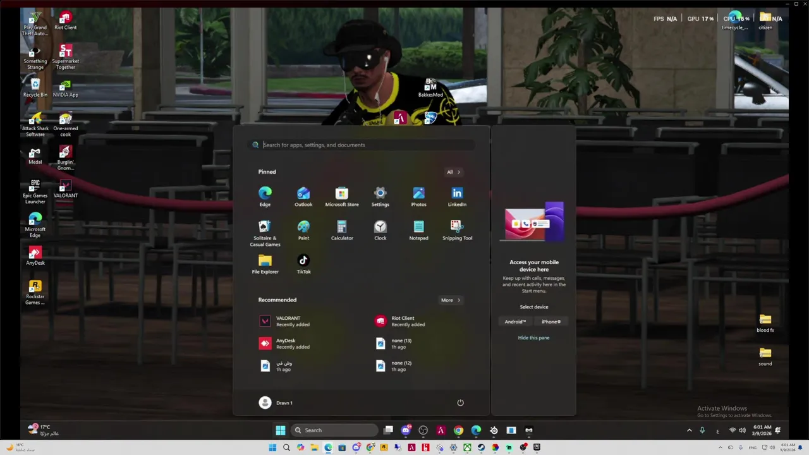Open the 6:01 AM clock on remote taskbar
This screenshot has width=809, height=455.
pos(761,430)
